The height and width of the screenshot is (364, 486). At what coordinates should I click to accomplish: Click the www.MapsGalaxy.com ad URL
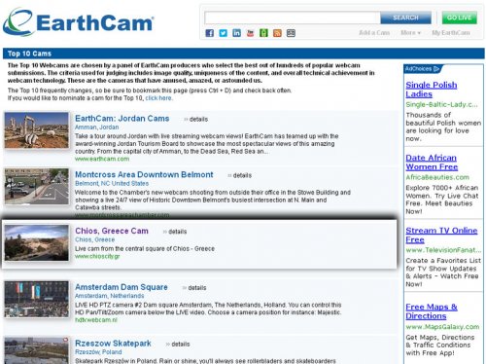click(442, 327)
